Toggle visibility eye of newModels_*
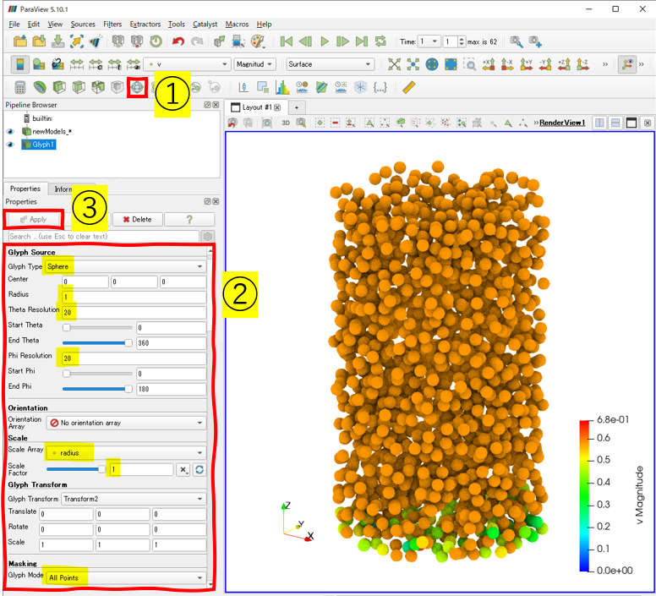This screenshot has height=596, width=656. (x=11, y=132)
